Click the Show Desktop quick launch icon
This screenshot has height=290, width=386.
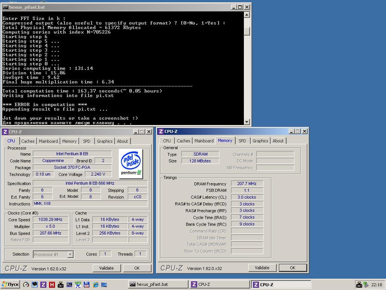104,285
